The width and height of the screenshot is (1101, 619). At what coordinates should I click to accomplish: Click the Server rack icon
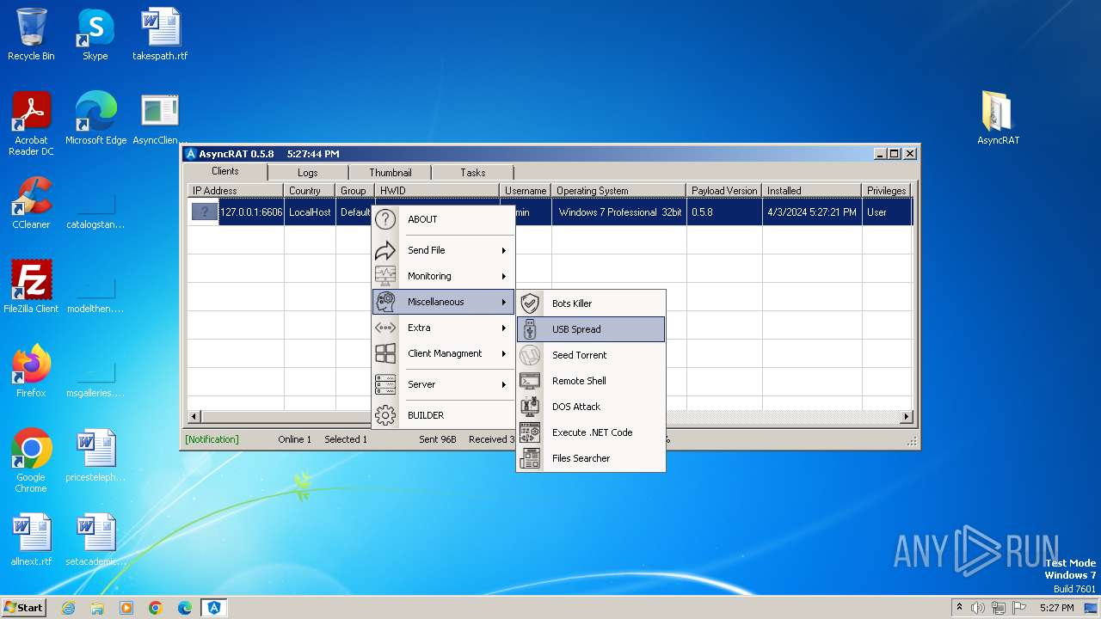click(x=385, y=384)
